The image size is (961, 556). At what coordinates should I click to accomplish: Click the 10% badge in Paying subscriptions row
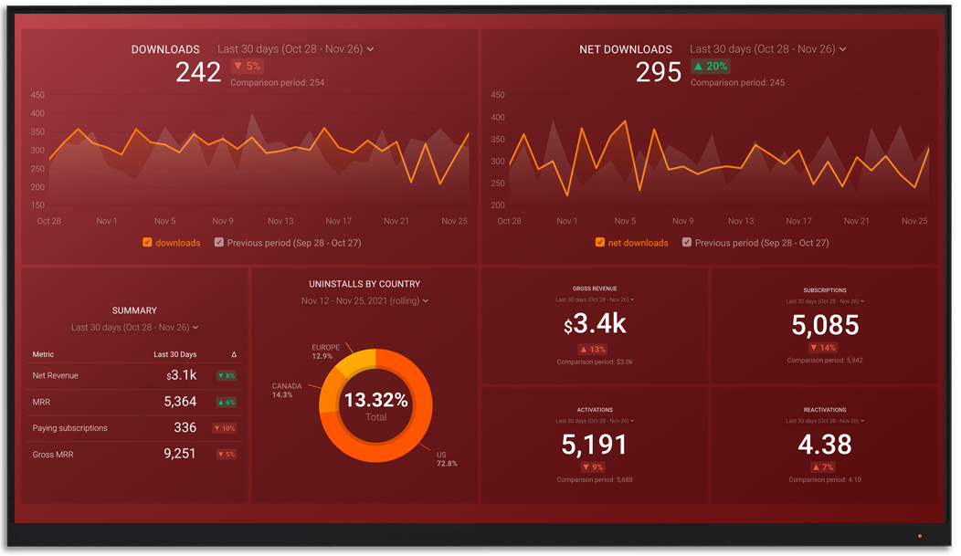224,428
